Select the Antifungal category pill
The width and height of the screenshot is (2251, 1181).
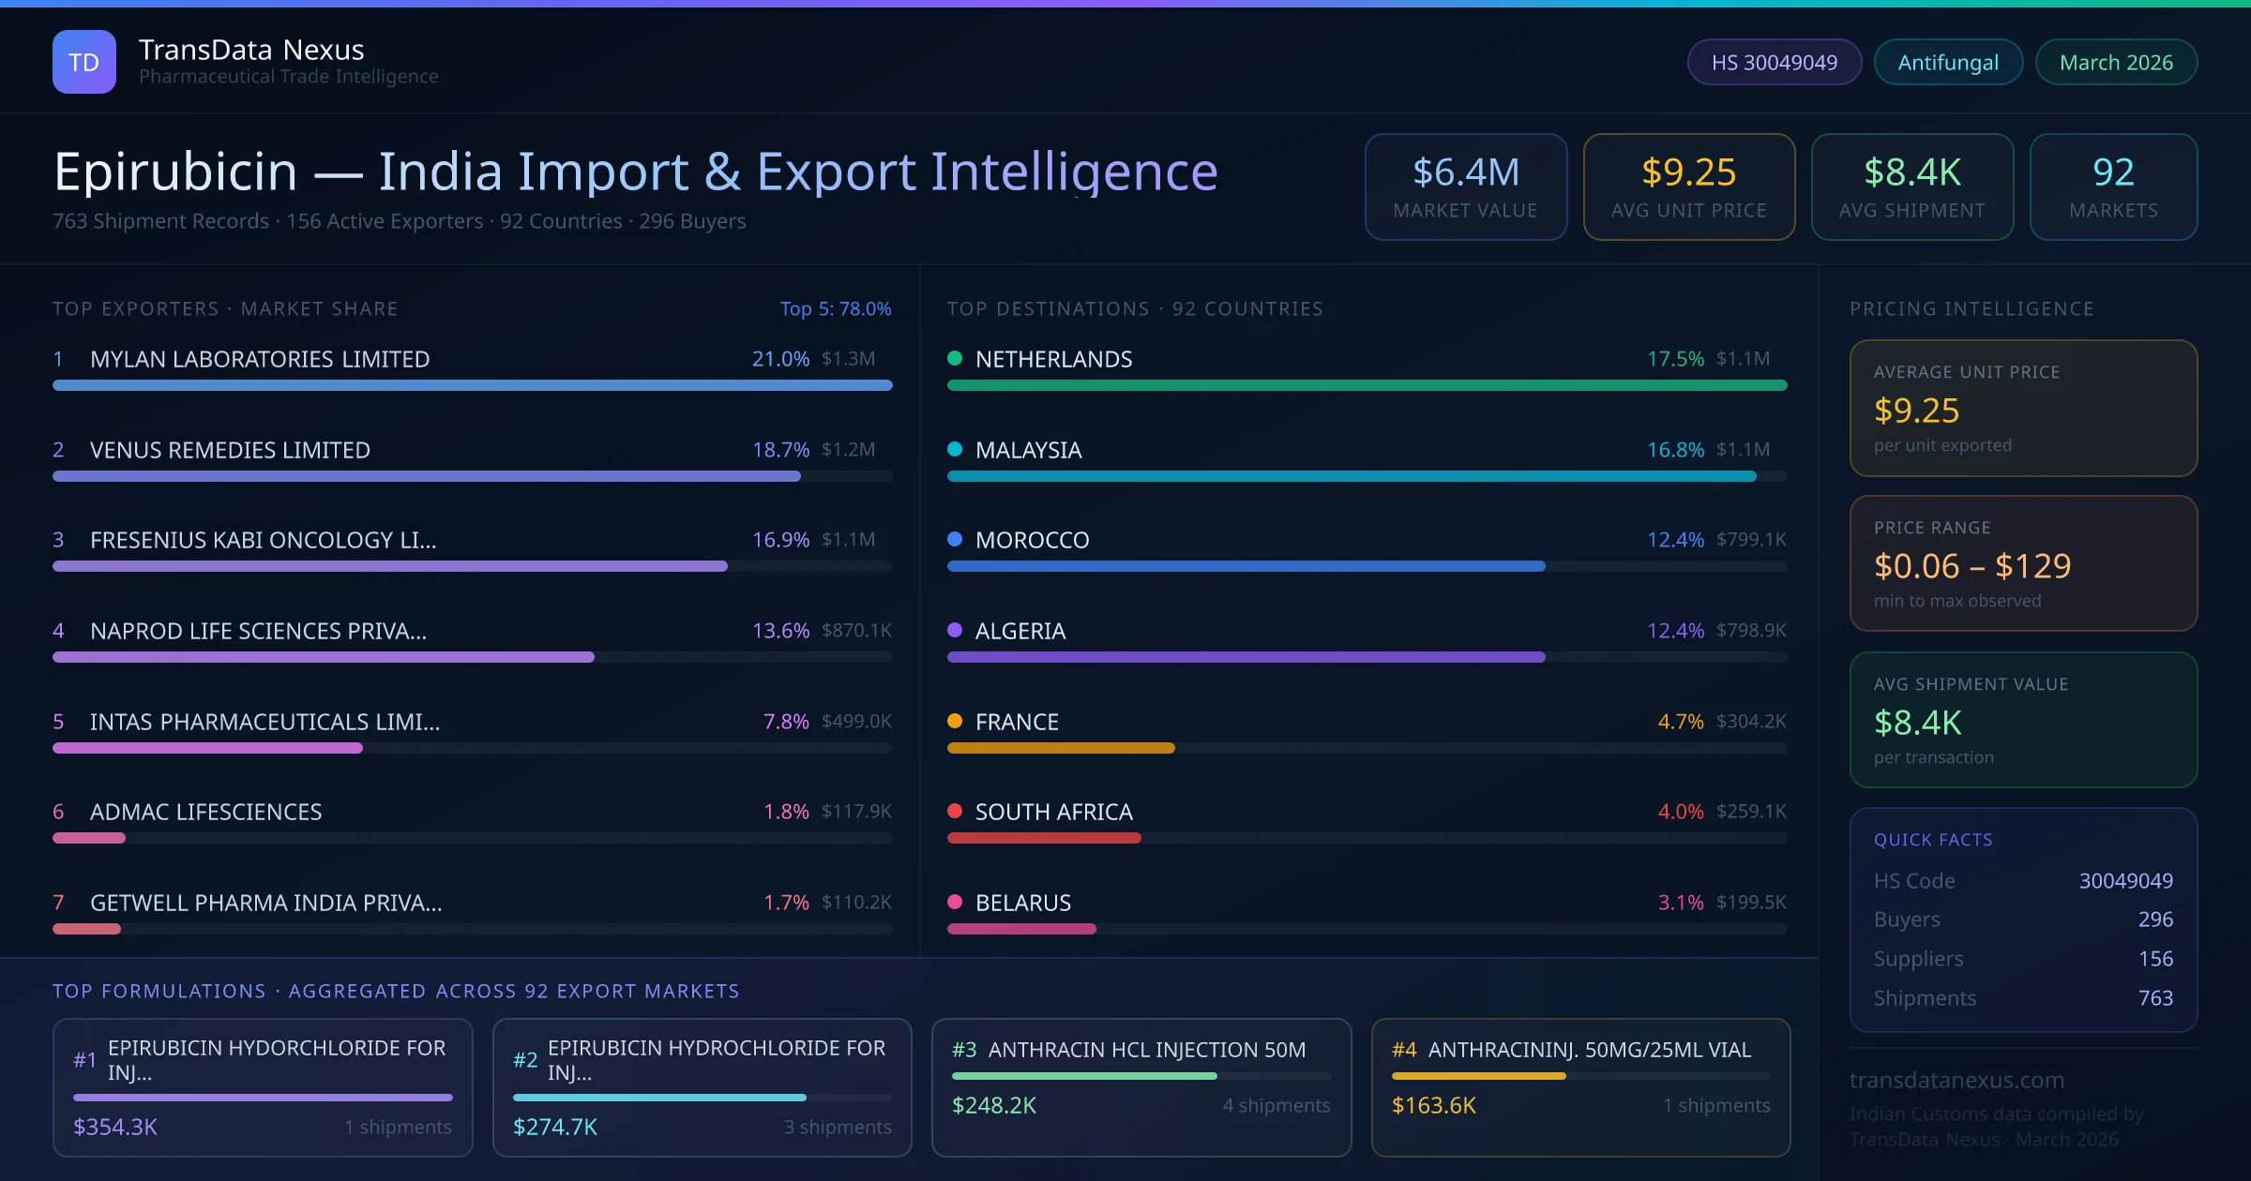[x=1947, y=62]
